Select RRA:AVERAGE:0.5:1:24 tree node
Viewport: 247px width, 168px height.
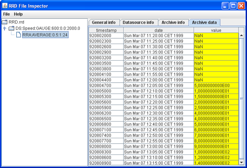[x=45, y=35]
